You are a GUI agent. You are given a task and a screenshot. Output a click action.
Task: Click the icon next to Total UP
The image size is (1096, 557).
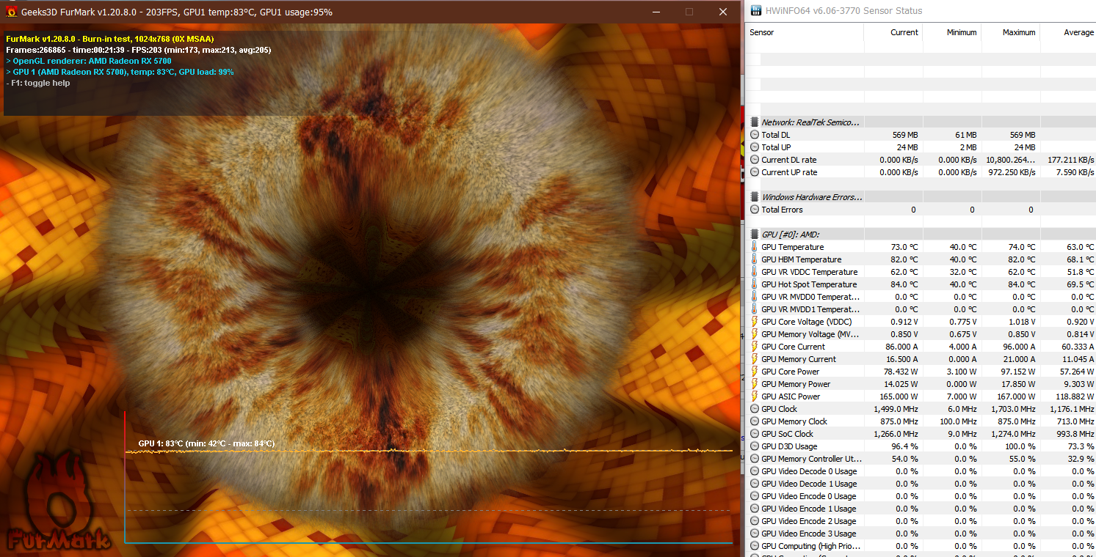(x=755, y=147)
